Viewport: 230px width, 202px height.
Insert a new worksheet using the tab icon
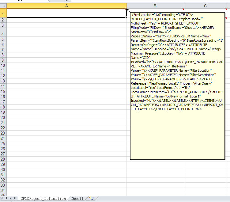pos(91,199)
